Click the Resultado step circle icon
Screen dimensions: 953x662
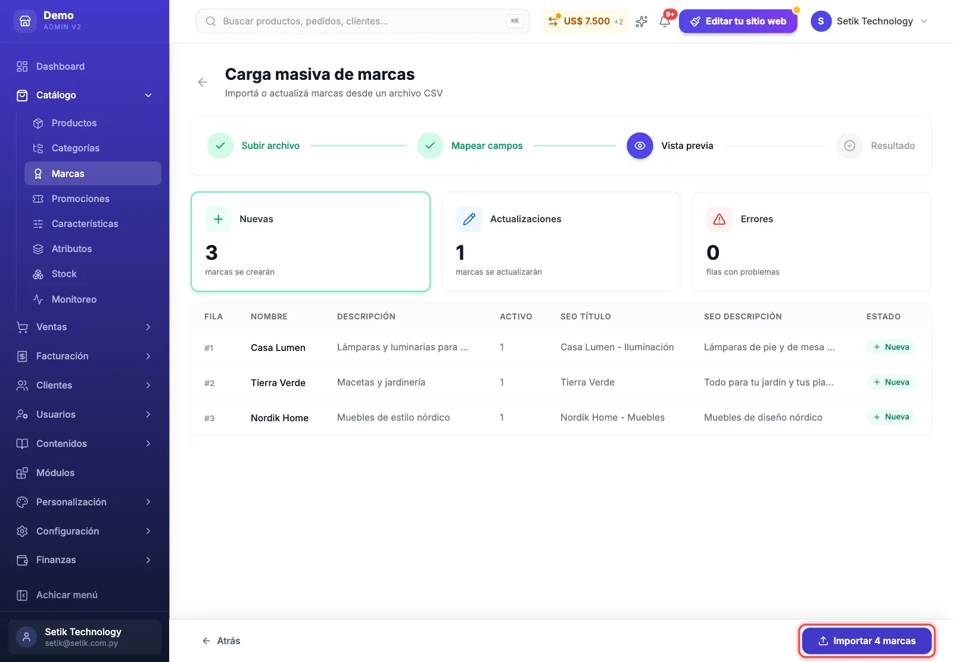pos(850,145)
